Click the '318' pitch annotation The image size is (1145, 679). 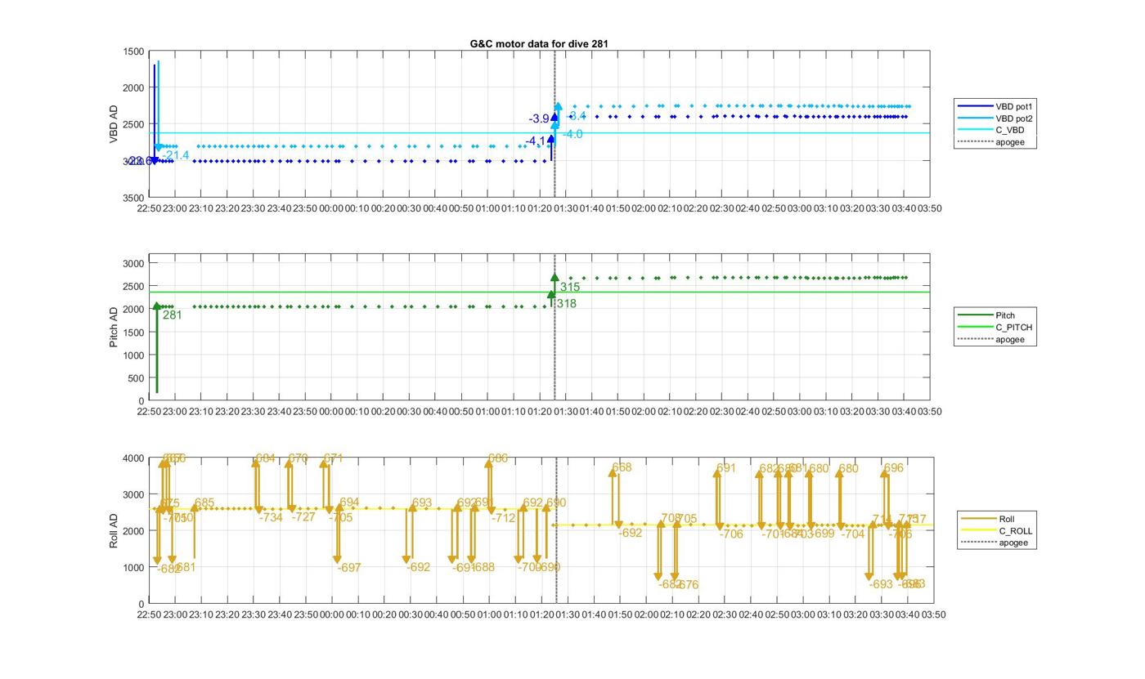point(567,304)
